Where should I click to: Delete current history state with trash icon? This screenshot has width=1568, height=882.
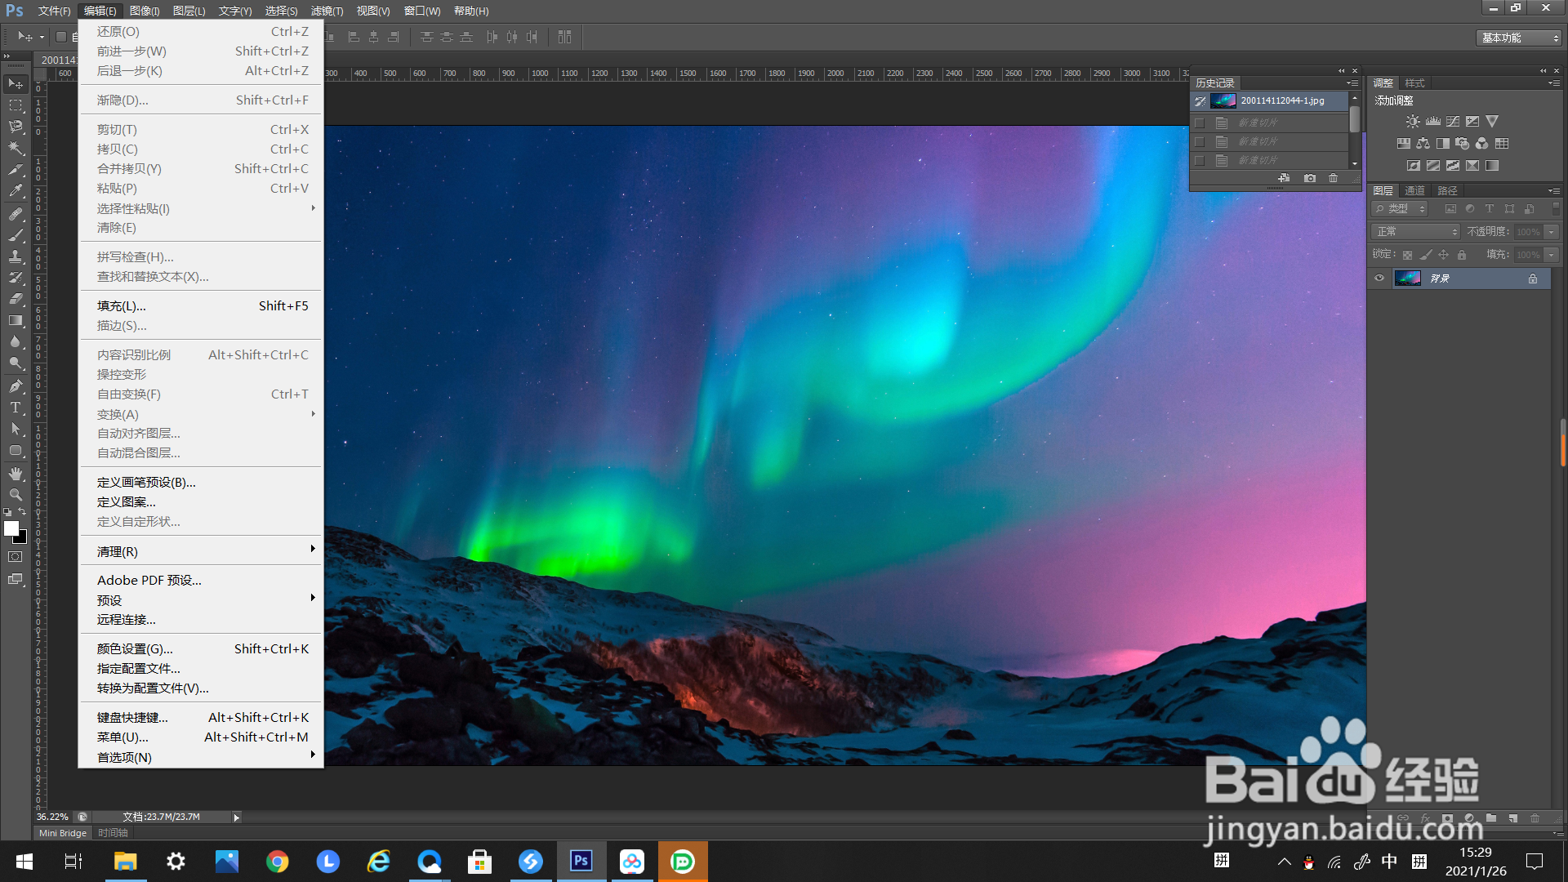1334,178
